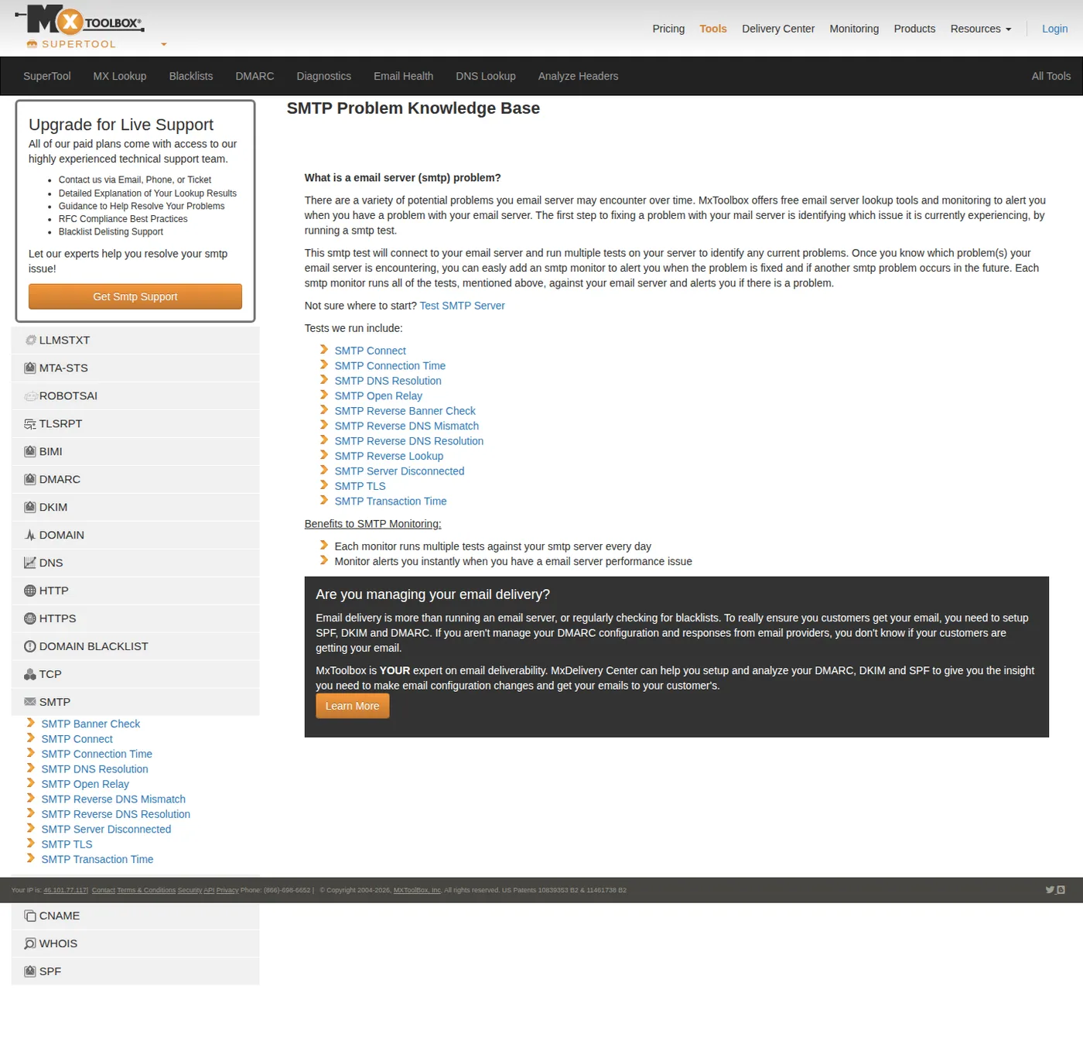Click the Learn More button
The width and height of the screenshot is (1083, 1061).
(352, 706)
